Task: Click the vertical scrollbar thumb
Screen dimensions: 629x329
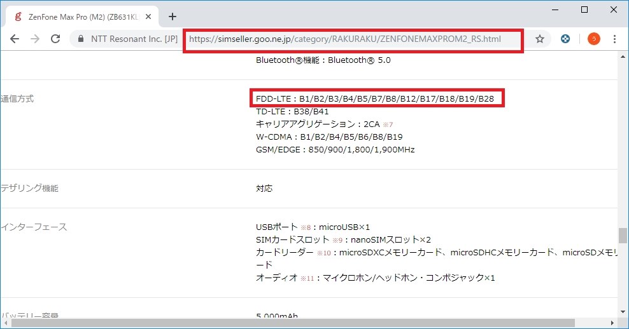Action: point(623,236)
